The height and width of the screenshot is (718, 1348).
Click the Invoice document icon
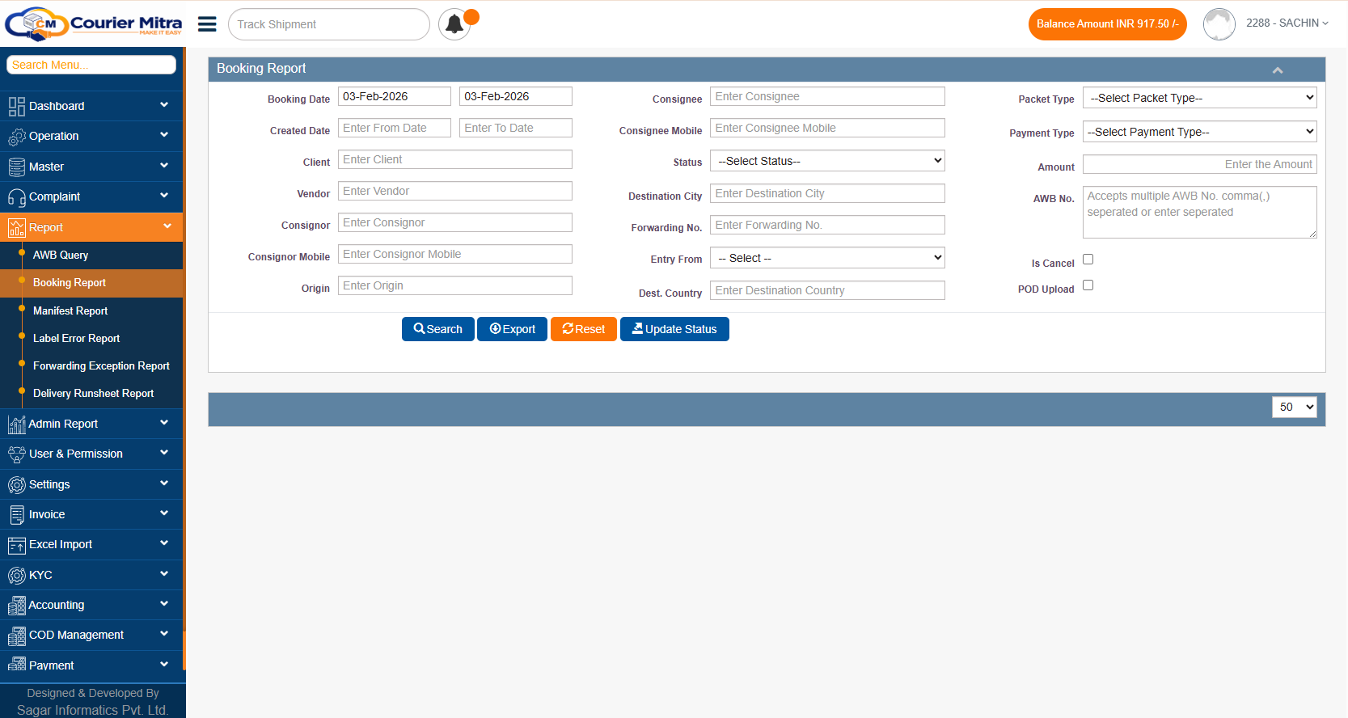[16, 514]
